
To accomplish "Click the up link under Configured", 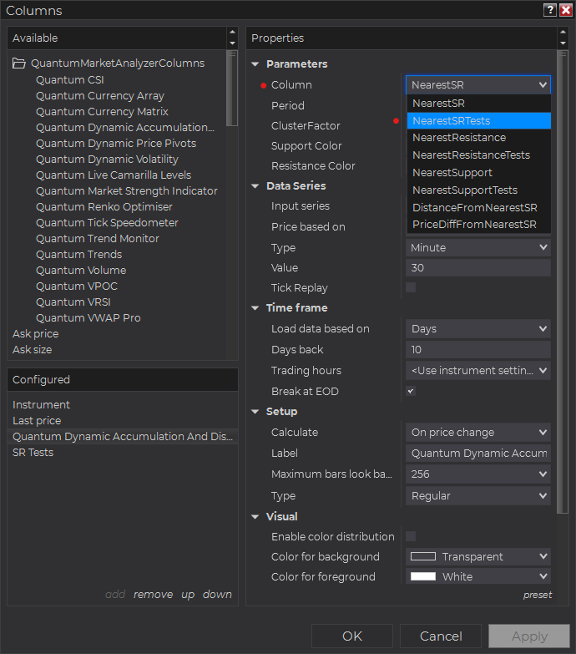I will click(188, 595).
